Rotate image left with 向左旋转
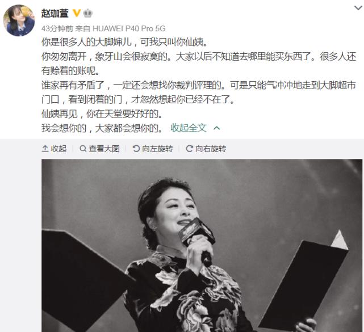The width and height of the screenshot is (364, 332). coord(153,149)
